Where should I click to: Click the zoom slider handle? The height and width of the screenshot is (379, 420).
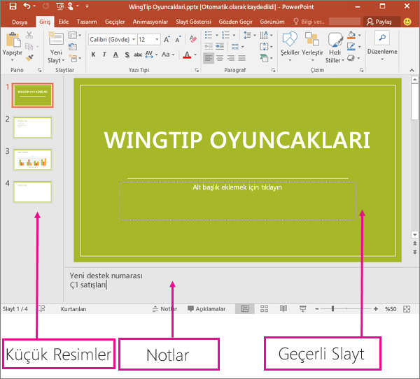point(332,309)
